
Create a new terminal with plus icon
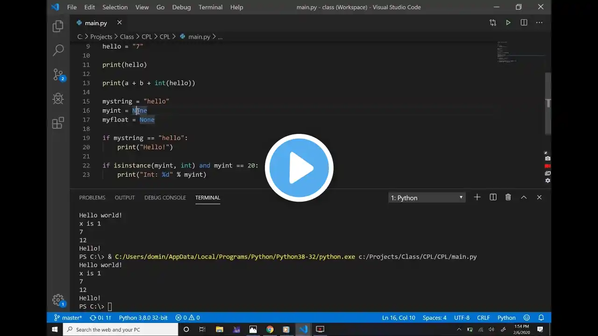click(x=477, y=197)
